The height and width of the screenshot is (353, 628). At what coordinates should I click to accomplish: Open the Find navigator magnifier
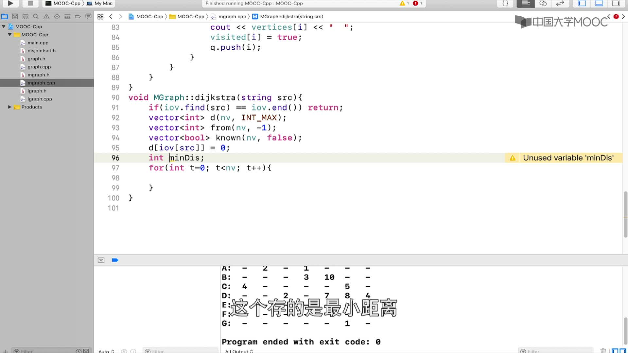pos(36,16)
